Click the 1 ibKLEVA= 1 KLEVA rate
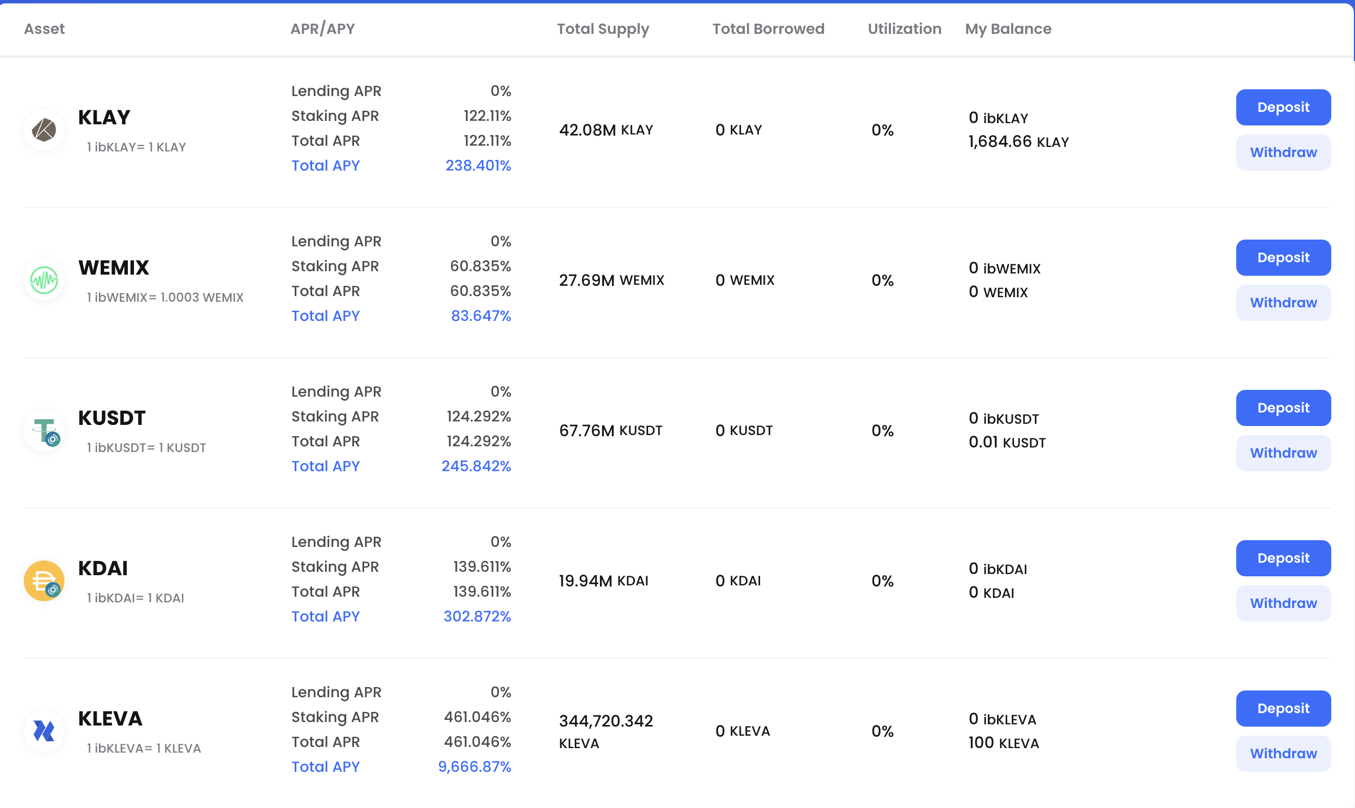 (144, 748)
